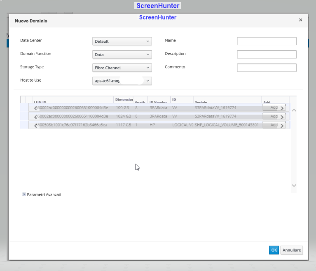The image size is (316, 271).
Task: Click into the Name input field
Action: (x=267, y=41)
